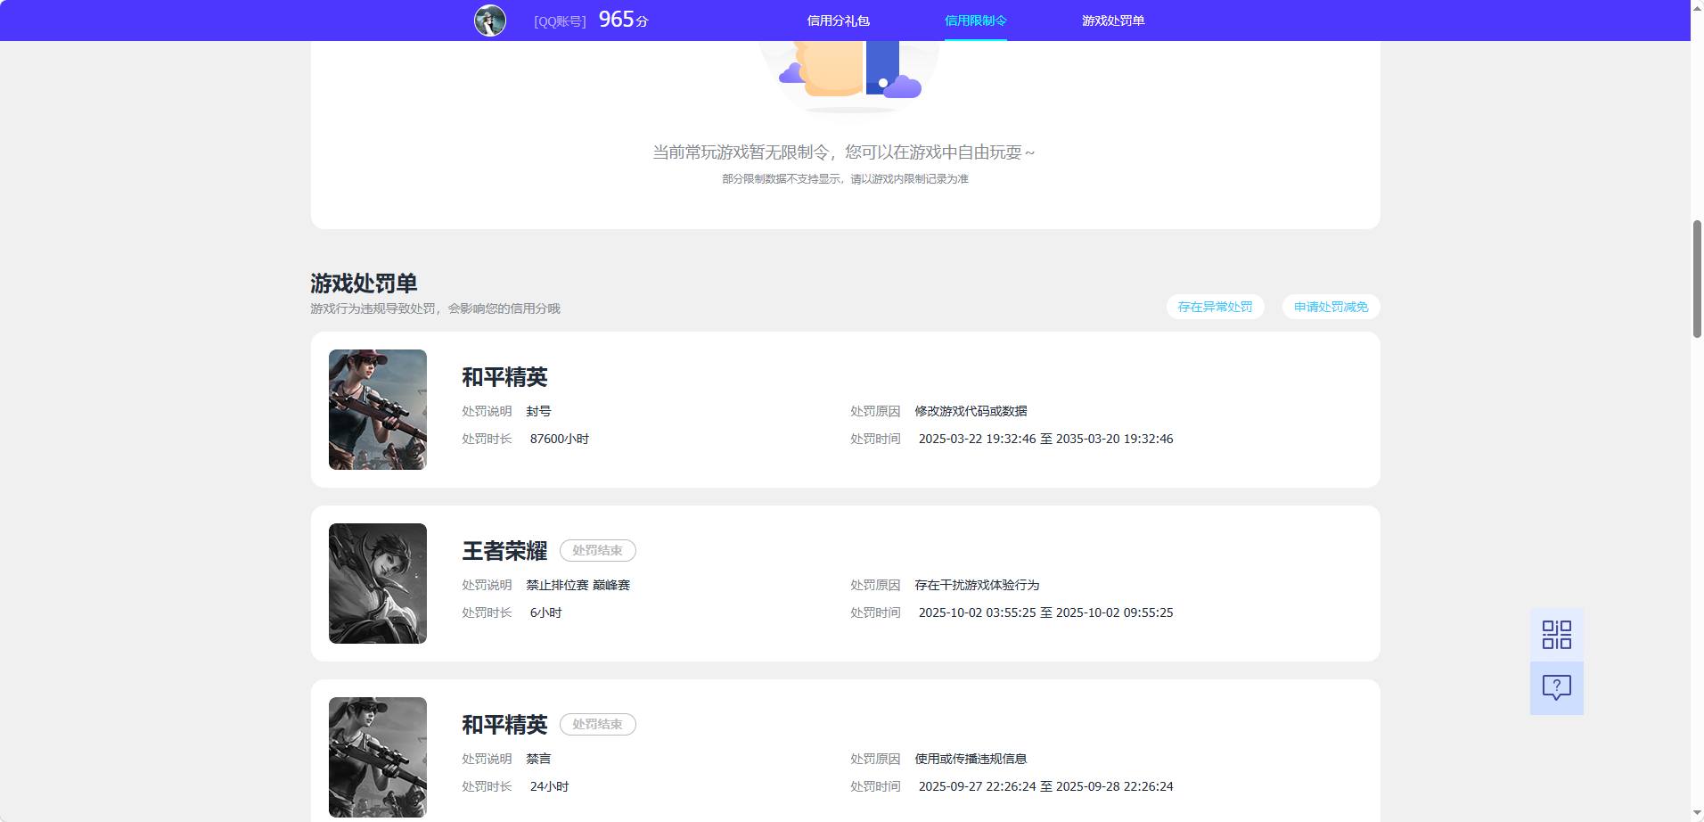This screenshot has width=1704, height=822.
Task: Click 申请处罚减免 button
Action: point(1331,307)
